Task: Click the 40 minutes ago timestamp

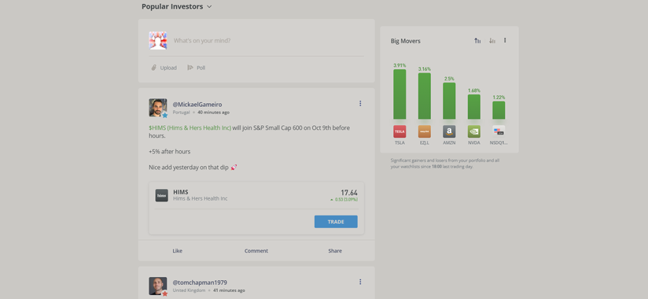Action: pos(213,113)
